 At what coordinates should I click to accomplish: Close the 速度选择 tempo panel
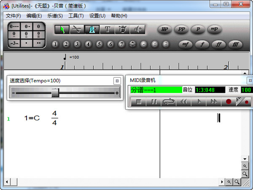coord(117,81)
